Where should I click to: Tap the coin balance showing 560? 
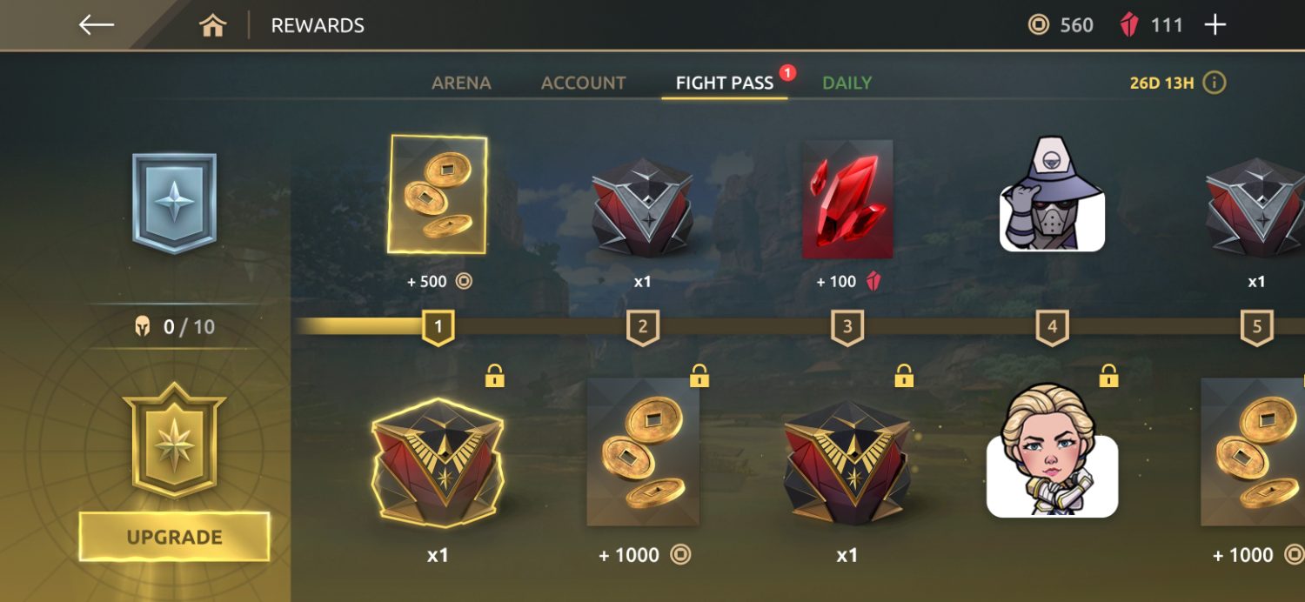1061,25
